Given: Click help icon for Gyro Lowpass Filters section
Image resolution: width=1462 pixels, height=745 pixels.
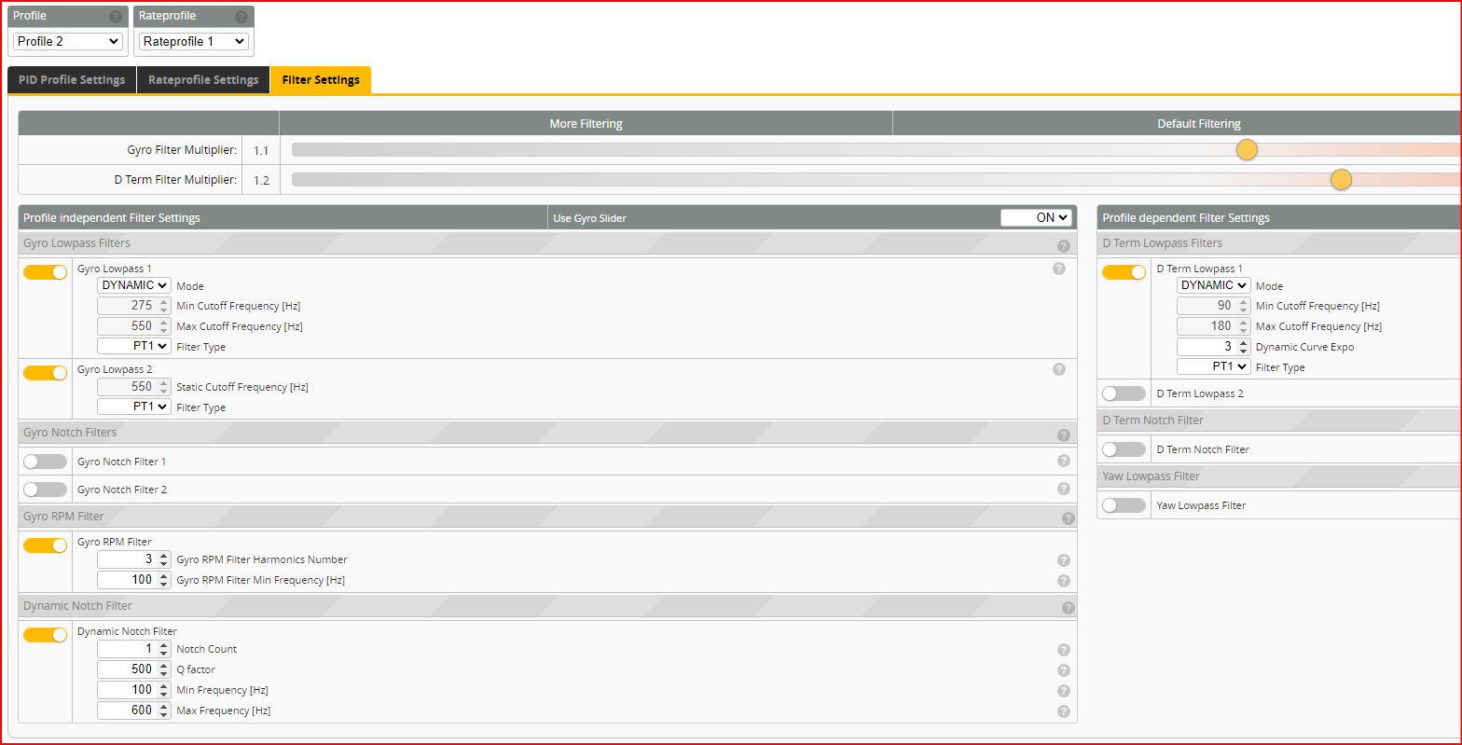Looking at the screenshot, I should [1063, 246].
